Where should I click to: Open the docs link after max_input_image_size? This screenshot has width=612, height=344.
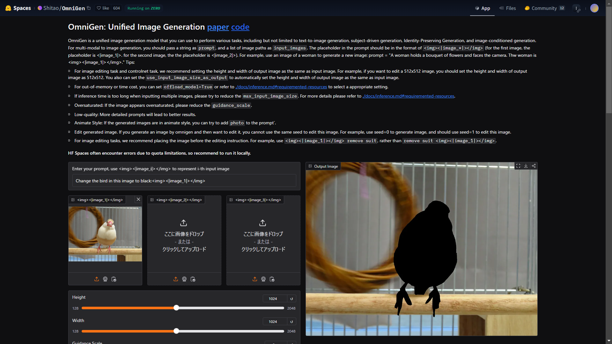[x=409, y=96]
